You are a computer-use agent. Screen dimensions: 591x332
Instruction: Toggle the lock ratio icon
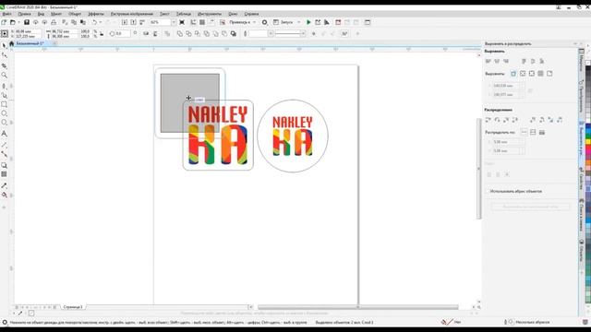click(102, 34)
